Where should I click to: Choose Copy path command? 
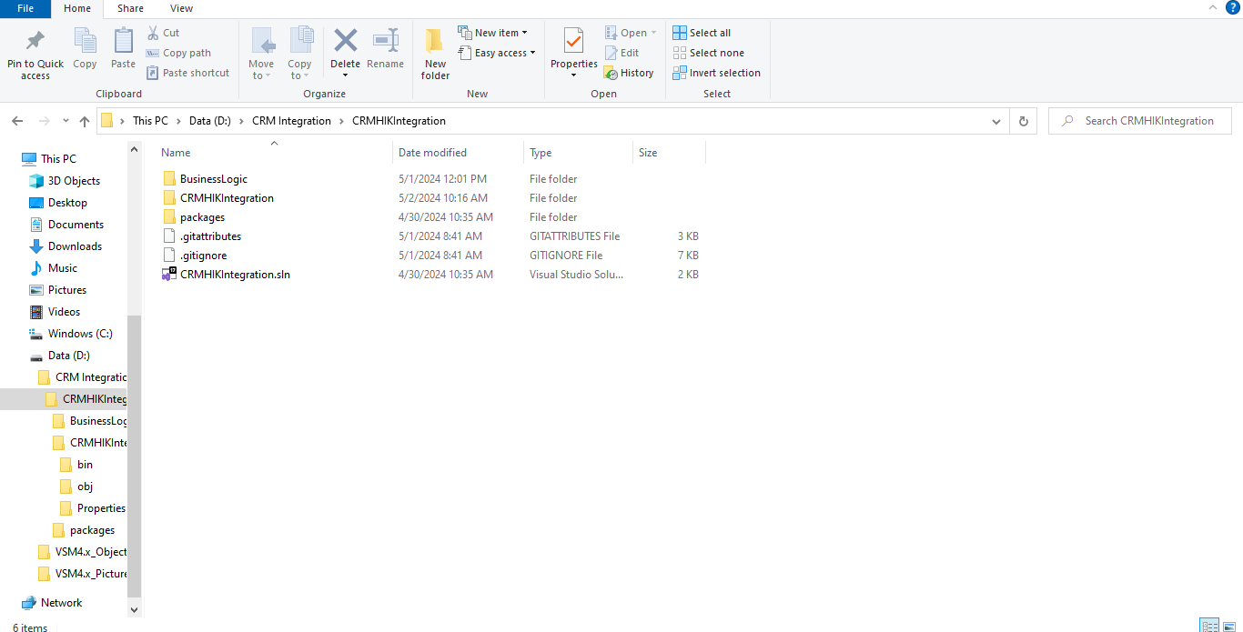179,53
